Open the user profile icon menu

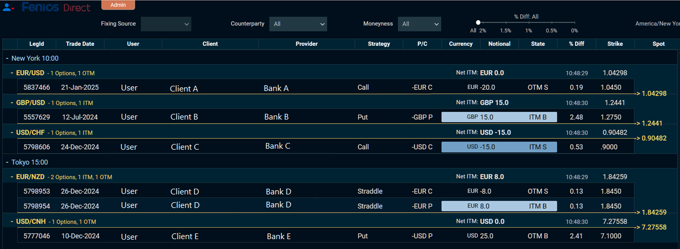8,7
